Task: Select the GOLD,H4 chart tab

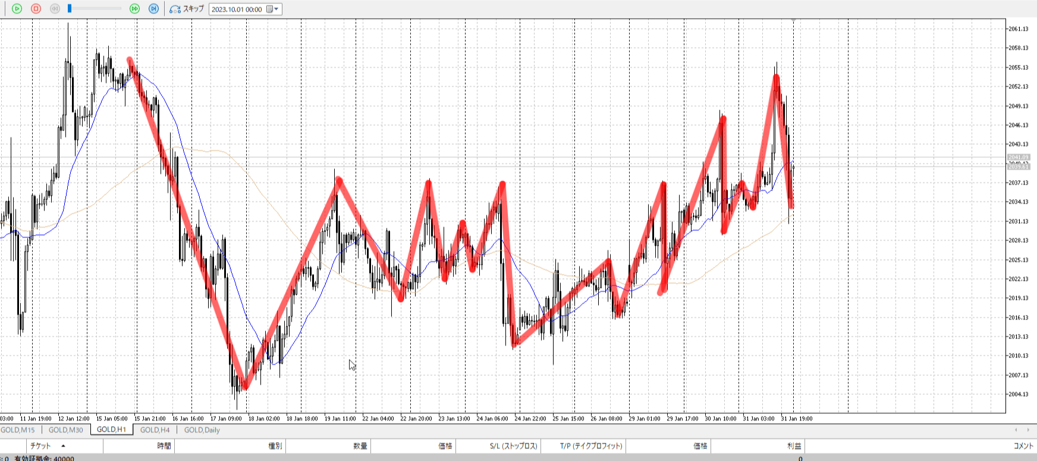Action: [155, 430]
